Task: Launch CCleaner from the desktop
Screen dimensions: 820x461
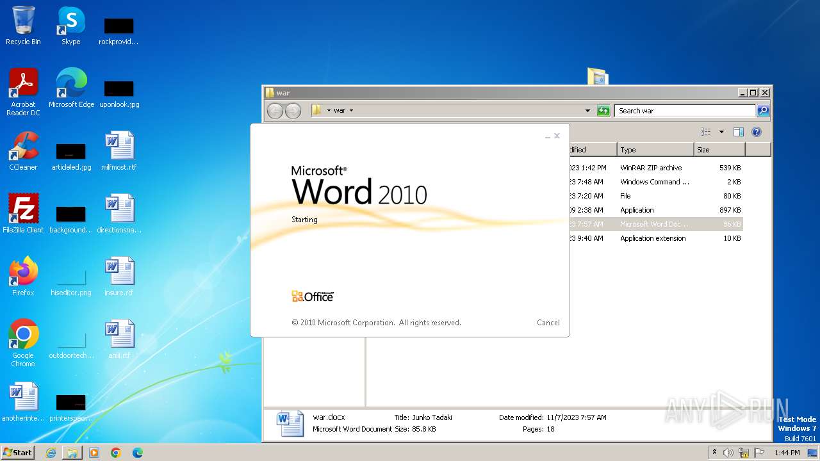Action: click(x=23, y=151)
